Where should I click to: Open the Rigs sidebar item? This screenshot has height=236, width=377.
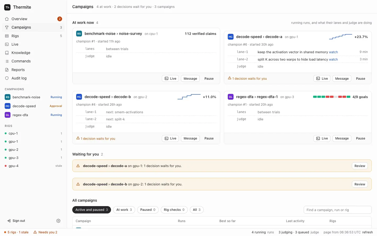click(34, 36)
